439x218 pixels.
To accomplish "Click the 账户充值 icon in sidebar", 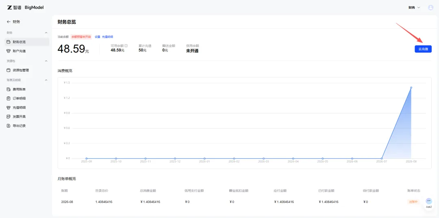I will pyautogui.click(x=9, y=51).
